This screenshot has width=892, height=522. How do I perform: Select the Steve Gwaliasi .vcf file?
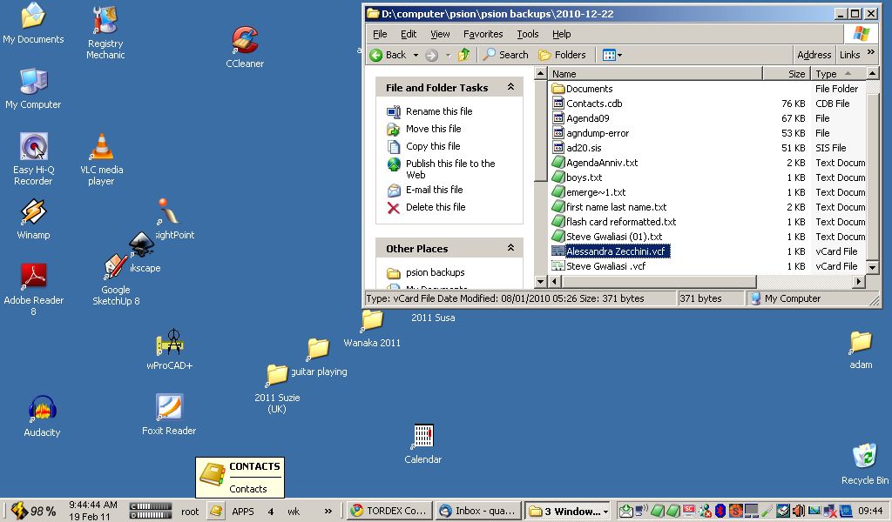[605, 266]
